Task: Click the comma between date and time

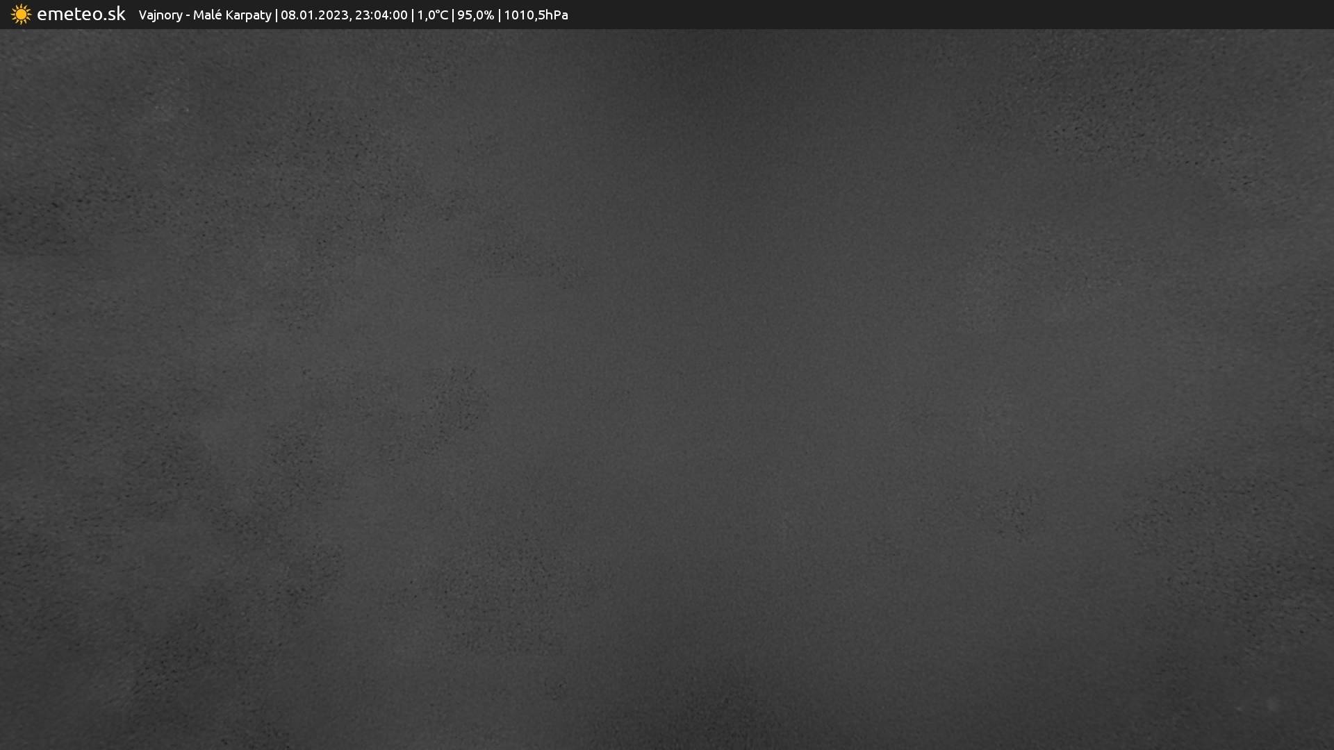Action: pyautogui.click(x=350, y=19)
